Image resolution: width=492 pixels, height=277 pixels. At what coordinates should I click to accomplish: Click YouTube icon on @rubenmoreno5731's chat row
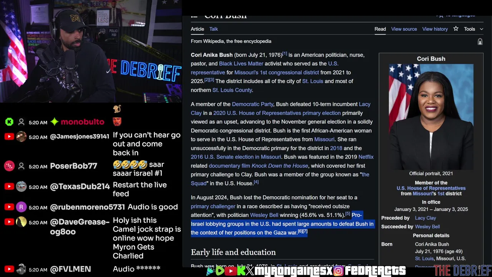[x=9, y=207]
